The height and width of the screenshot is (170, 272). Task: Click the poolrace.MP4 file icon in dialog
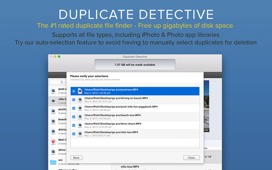(x=80, y=91)
